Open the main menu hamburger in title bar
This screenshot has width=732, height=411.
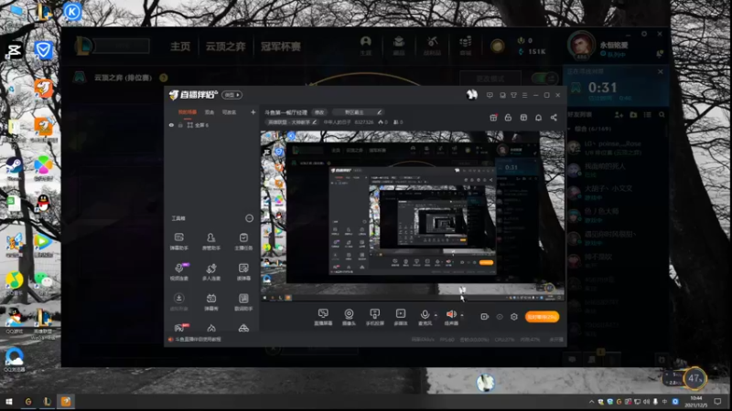tap(524, 95)
